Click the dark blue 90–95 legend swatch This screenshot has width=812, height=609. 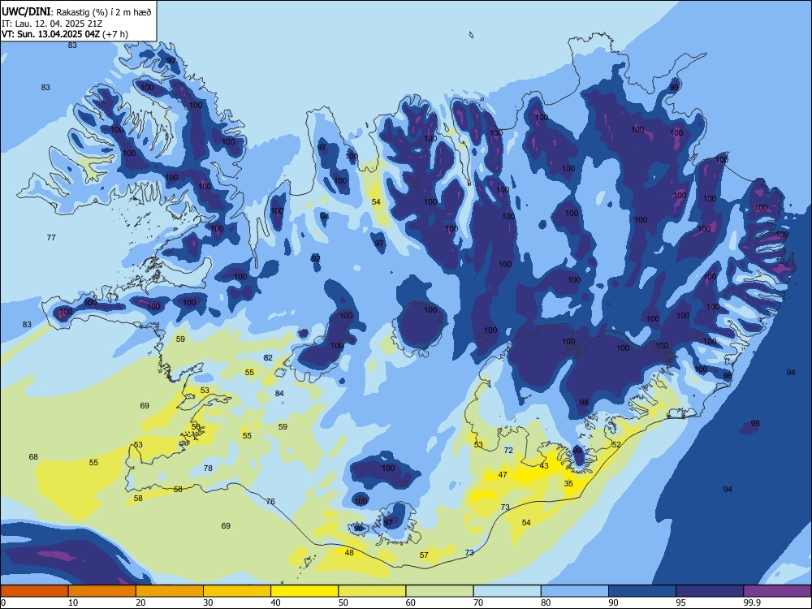point(642,591)
